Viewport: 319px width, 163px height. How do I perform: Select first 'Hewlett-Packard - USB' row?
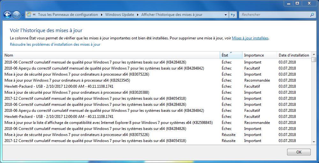(x=157, y=86)
